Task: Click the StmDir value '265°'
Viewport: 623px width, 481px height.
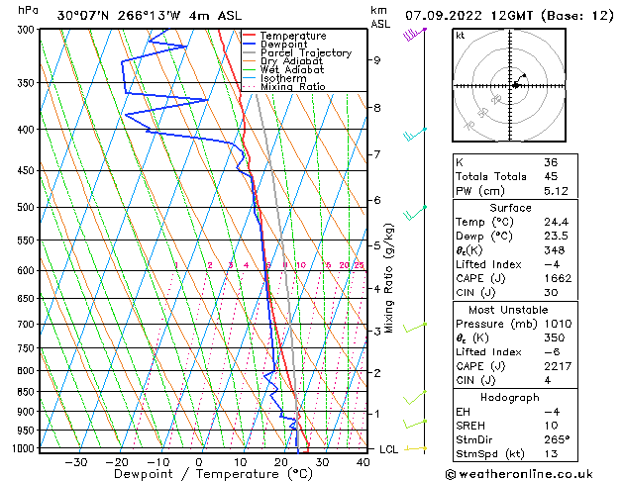Action: click(x=557, y=439)
